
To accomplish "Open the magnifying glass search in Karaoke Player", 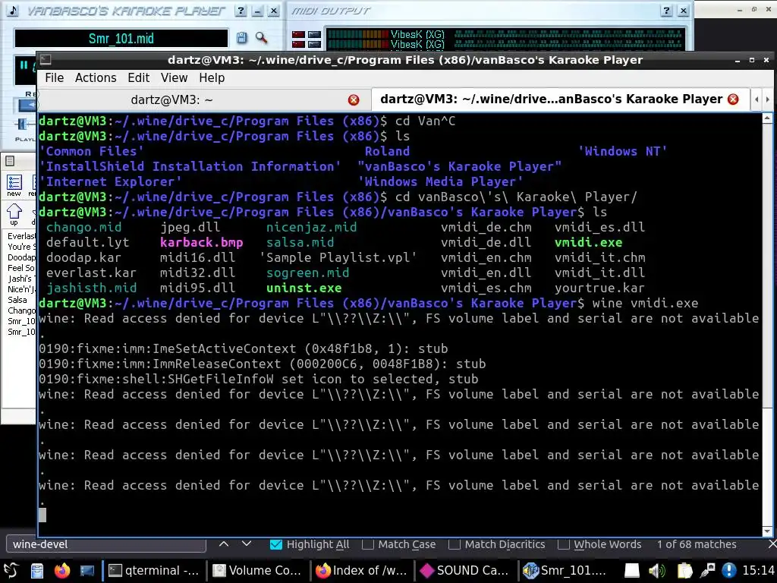I will 261,38.
